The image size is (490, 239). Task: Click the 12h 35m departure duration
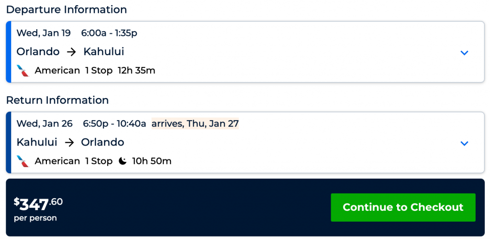136,70
